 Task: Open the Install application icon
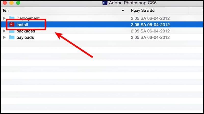pyautogui.click(x=12, y=24)
